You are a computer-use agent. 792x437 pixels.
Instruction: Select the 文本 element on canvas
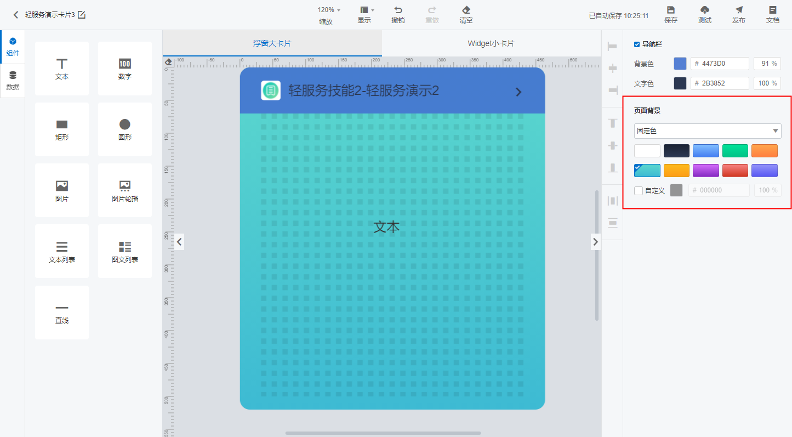(x=386, y=226)
